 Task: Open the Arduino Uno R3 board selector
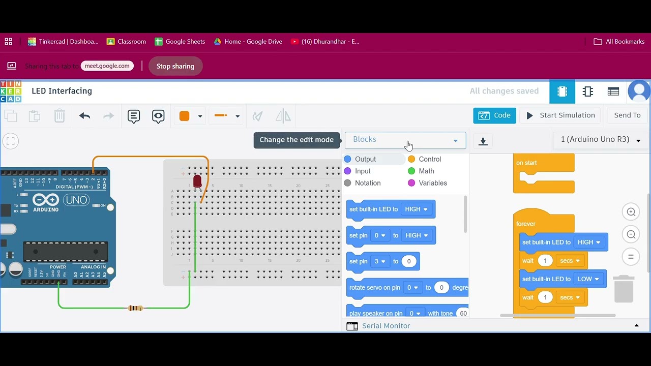click(600, 140)
